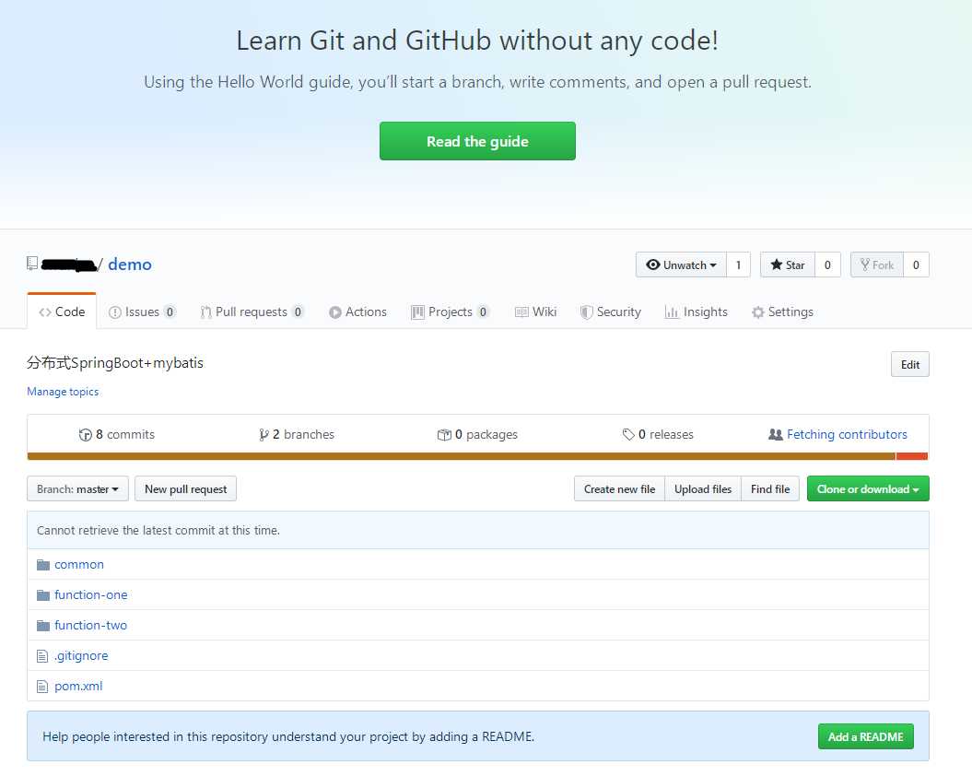Click the Manage topics link
This screenshot has width=972, height=776.
click(63, 392)
